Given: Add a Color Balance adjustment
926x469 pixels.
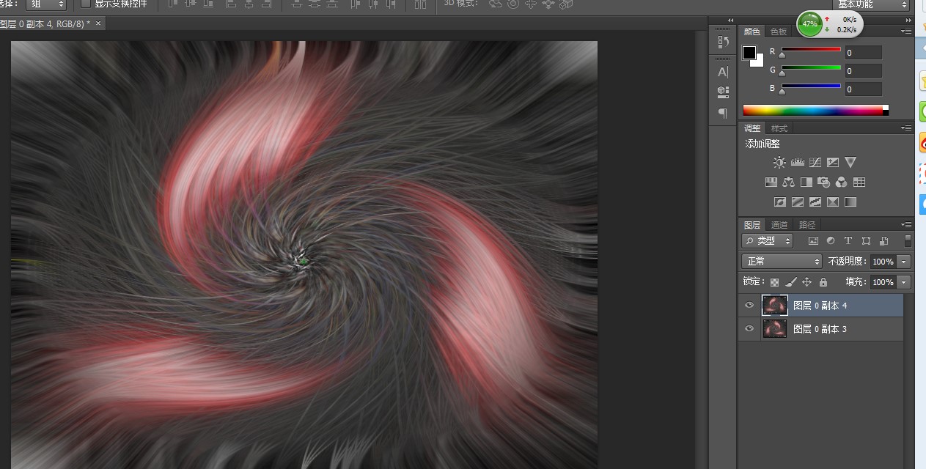Looking at the screenshot, I should 788,182.
